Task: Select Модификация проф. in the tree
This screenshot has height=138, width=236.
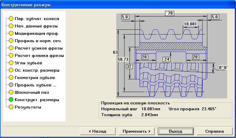Action: [37, 33]
